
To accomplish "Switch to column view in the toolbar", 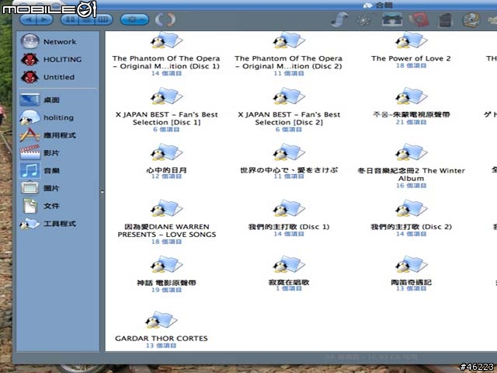I will (103, 19).
